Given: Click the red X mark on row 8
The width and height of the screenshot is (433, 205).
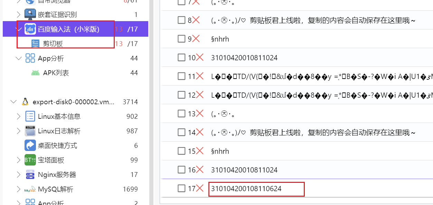Looking at the screenshot, I should [196, 20].
